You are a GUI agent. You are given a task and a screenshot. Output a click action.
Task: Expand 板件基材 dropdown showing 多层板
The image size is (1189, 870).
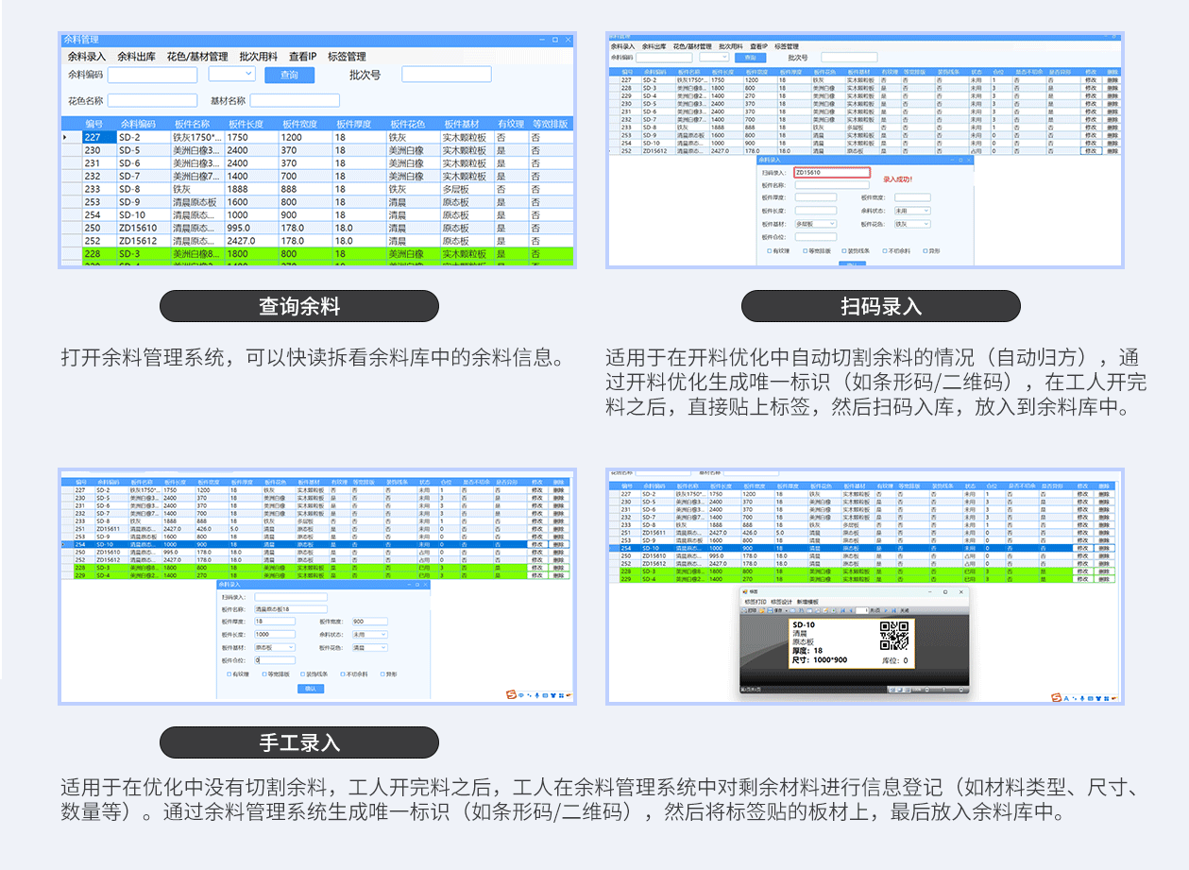pos(815,224)
